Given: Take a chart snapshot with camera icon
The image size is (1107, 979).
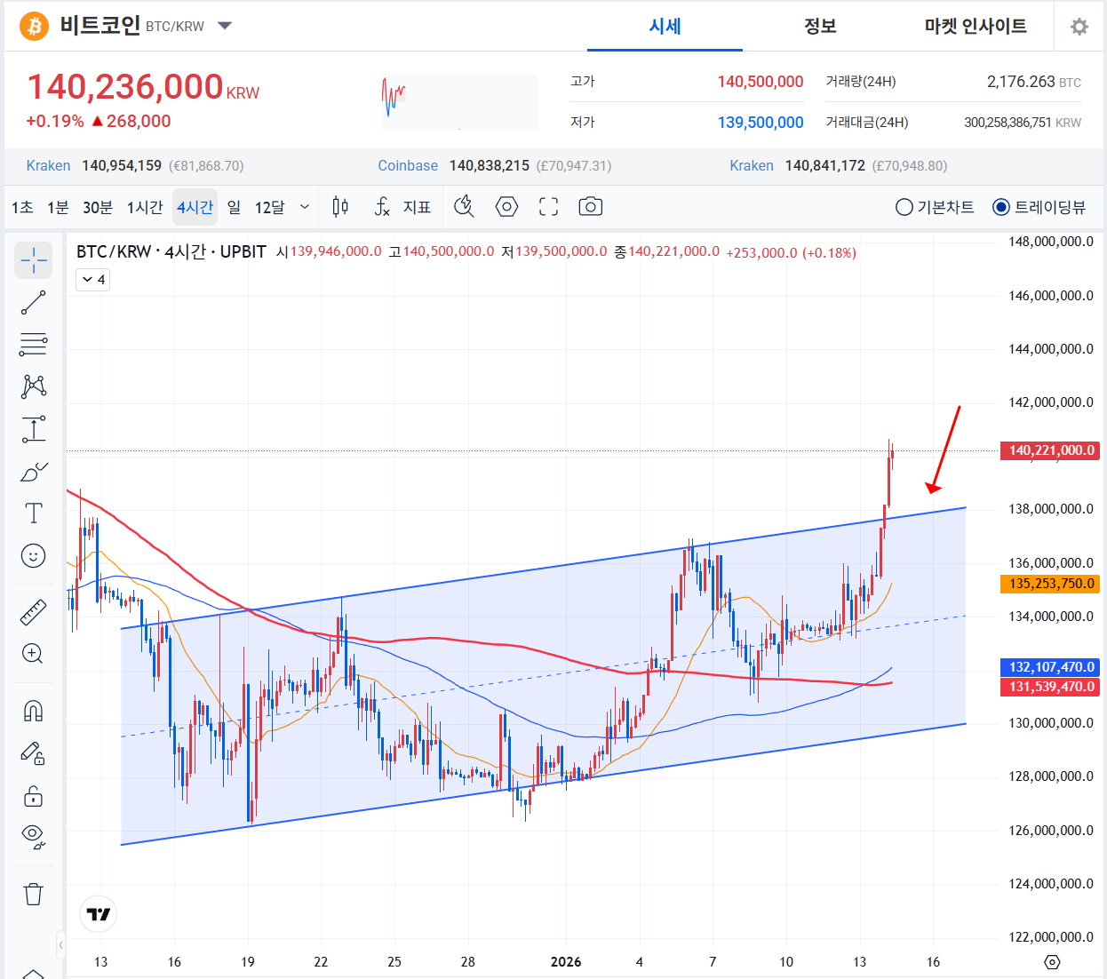Looking at the screenshot, I should 590,207.
